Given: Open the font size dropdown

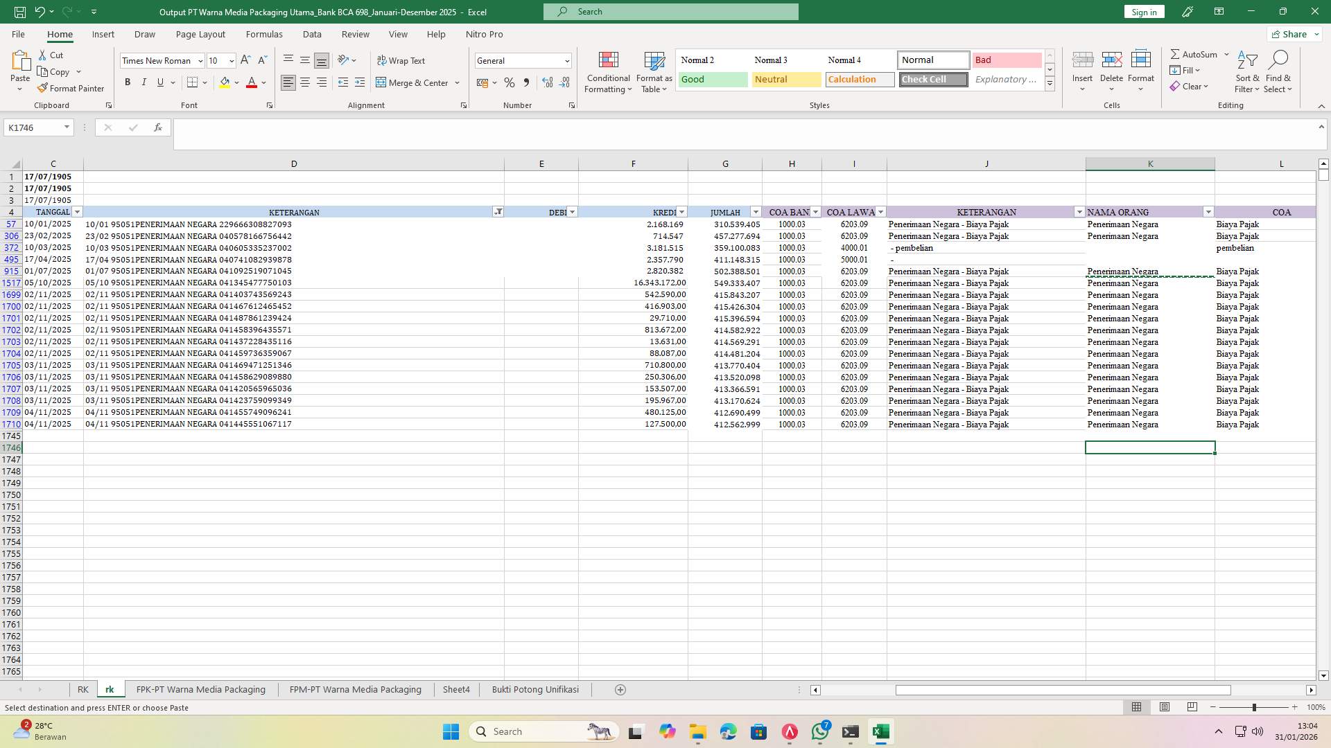Looking at the screenshot, I should pyautogui.click(x=231, y=61).
